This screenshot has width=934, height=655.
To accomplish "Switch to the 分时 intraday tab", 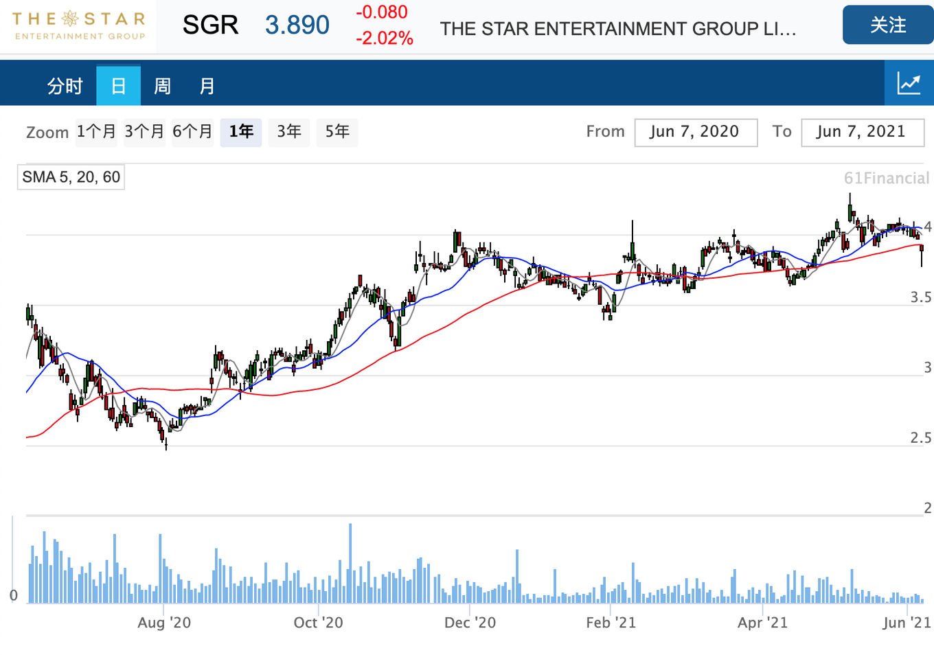I will coord(65,86).
